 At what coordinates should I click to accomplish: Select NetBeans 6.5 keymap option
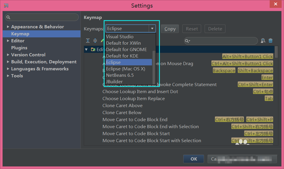click(x=129, y=75)
